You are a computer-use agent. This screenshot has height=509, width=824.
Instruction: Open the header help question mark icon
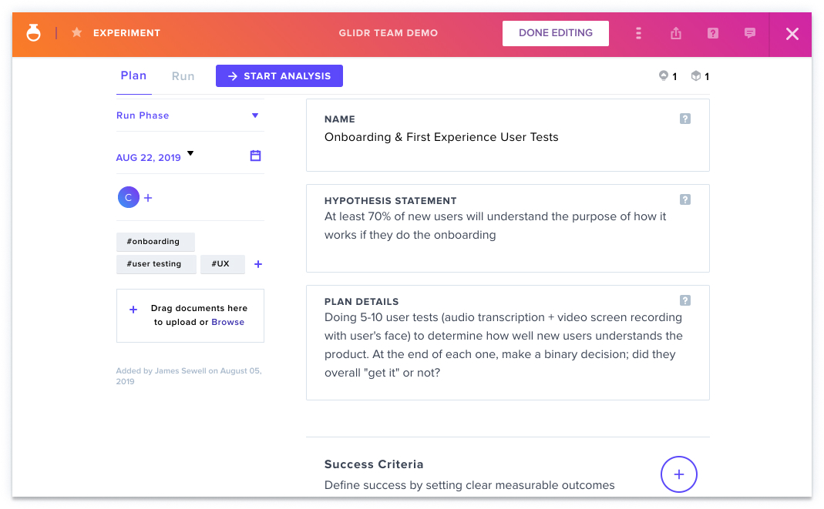(712, 33)
